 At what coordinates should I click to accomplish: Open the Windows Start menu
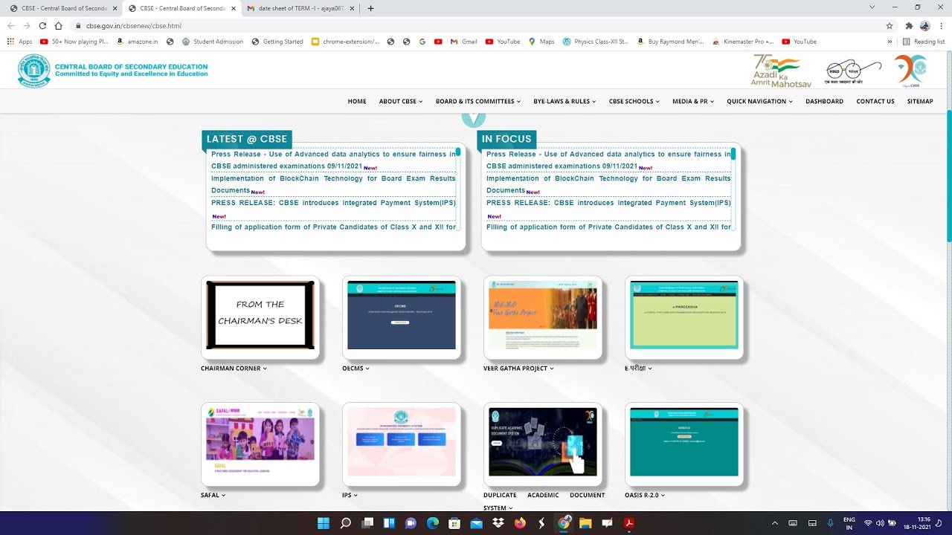[x=324, y=523]
